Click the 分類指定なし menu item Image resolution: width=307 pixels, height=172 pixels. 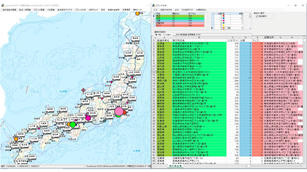(201, 10)
